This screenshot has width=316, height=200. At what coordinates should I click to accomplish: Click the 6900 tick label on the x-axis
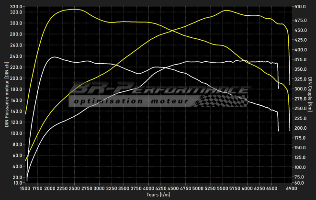[x=292, y=189]
